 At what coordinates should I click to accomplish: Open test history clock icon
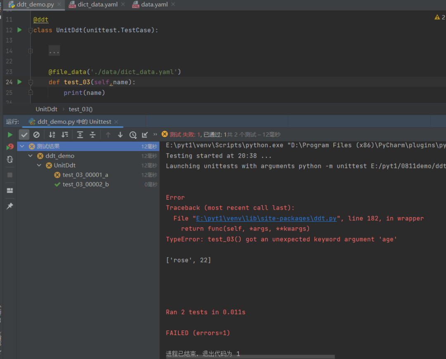click(x=133, y=135)
